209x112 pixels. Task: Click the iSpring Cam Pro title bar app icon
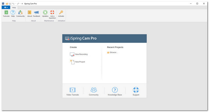[x=3, y=4]
